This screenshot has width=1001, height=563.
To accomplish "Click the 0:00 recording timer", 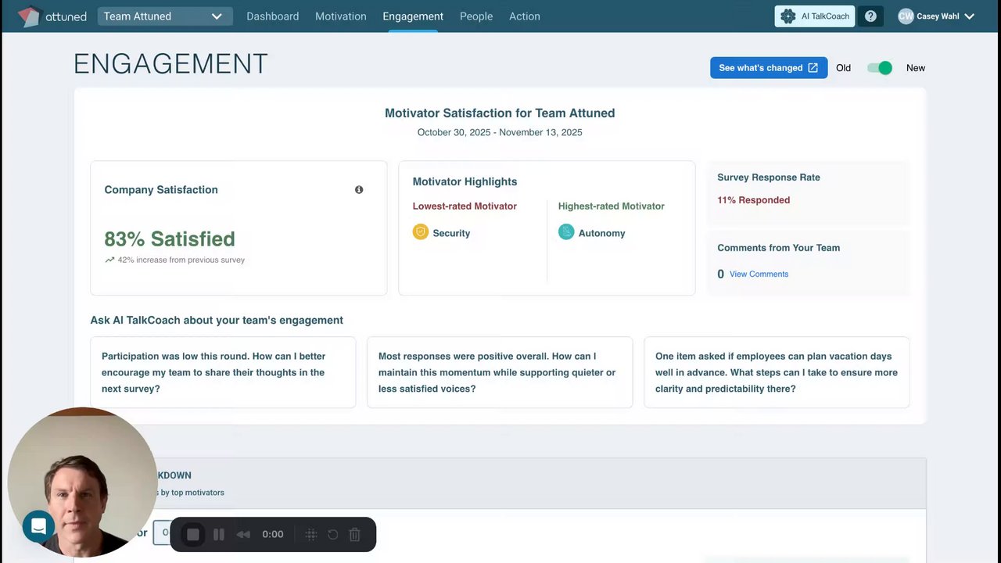I will click(x=272, y=535).
